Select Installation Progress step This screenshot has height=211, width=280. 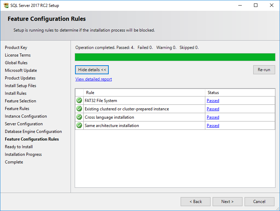(x=23, y=154)
